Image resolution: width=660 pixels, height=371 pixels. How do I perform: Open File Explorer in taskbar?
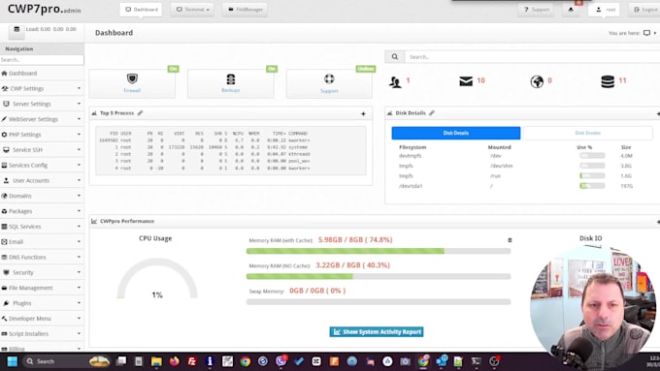point(156,361)
